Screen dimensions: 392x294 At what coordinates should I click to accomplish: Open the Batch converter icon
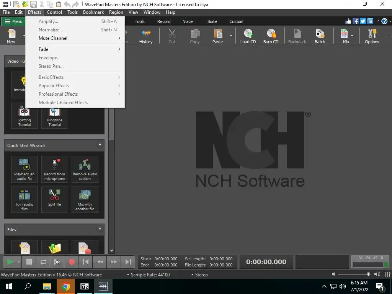320,36
